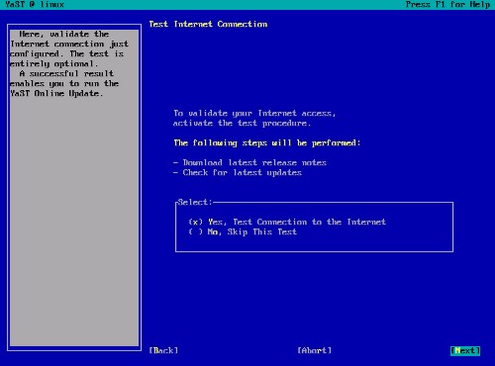
Task: Click help line 'A successful result'
Action: [66, 73]
